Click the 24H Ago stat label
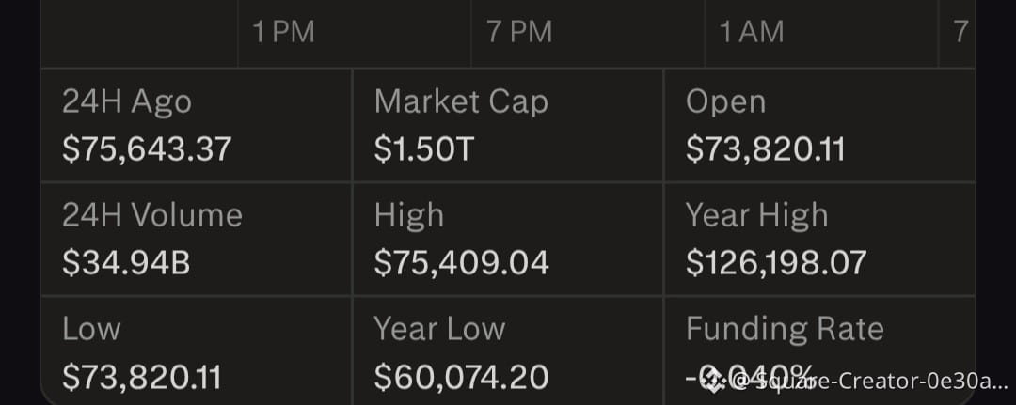Screen dimensions: 1016x405 tap(127, 101)
